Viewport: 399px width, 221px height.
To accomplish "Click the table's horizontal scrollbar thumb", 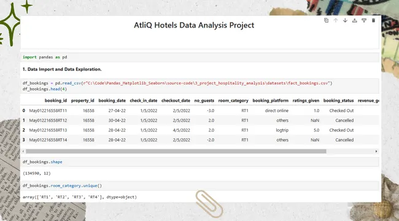I will point(176,151).
